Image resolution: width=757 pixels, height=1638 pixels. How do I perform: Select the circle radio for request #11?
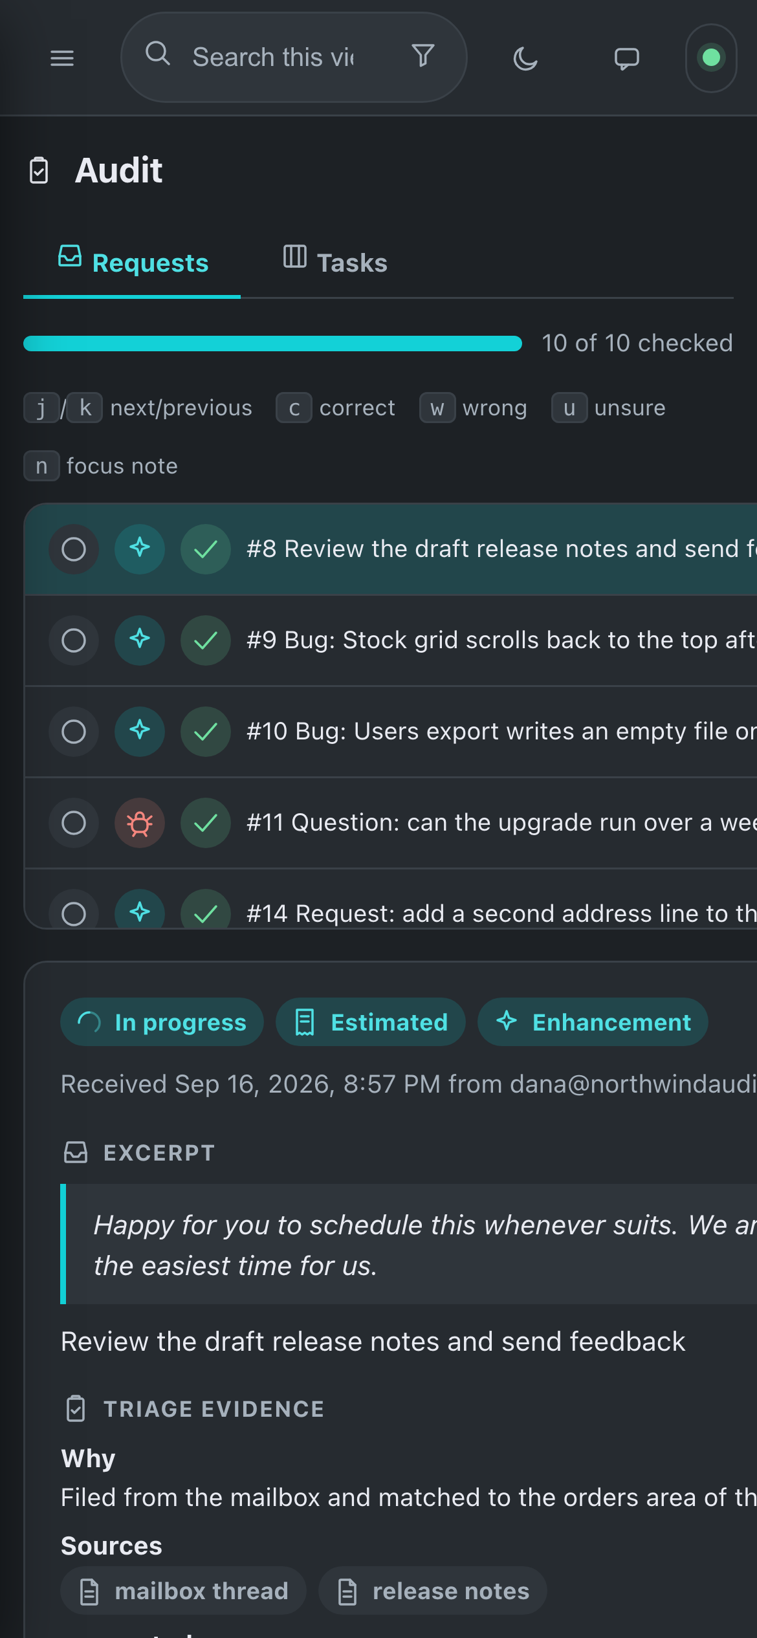point(74,822)
